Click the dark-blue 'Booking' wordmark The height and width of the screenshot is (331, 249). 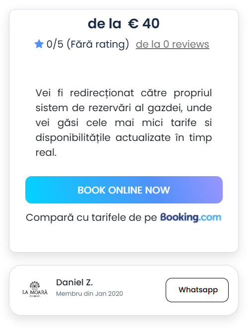click(179, 217)
